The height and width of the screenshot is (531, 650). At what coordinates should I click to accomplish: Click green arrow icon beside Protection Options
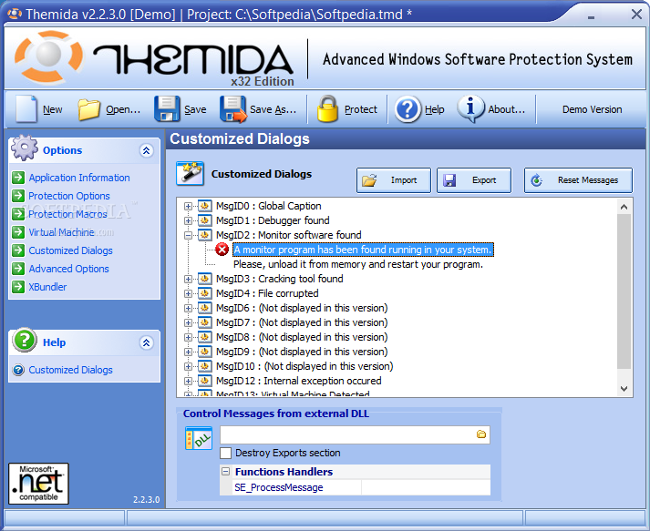click(18, 196)
